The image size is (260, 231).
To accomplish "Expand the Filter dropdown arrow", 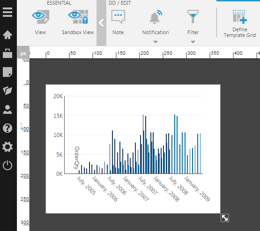I will [x=193, y=42].
